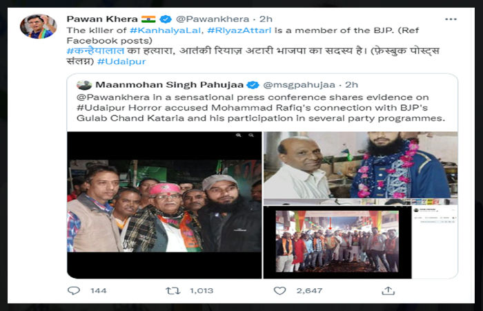Open the #RiyazAttari hashtag link
The height and width of the screenshot is (311, 483).
(239, 30)
